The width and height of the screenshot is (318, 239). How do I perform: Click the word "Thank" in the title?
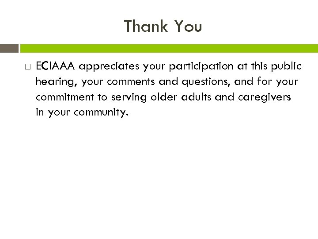coord(146,27)
